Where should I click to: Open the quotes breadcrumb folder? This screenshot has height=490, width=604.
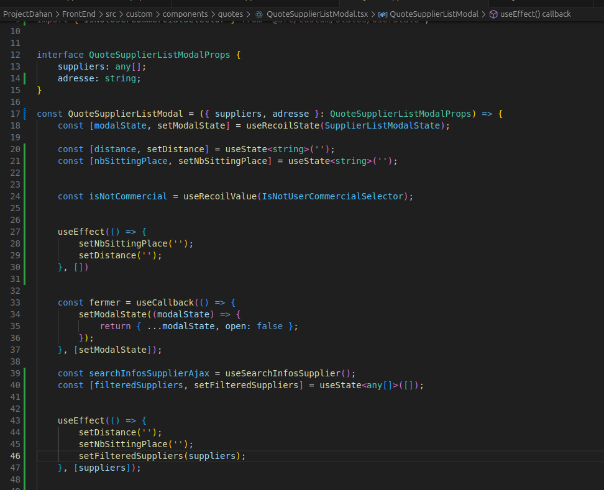tap(231, 14)
